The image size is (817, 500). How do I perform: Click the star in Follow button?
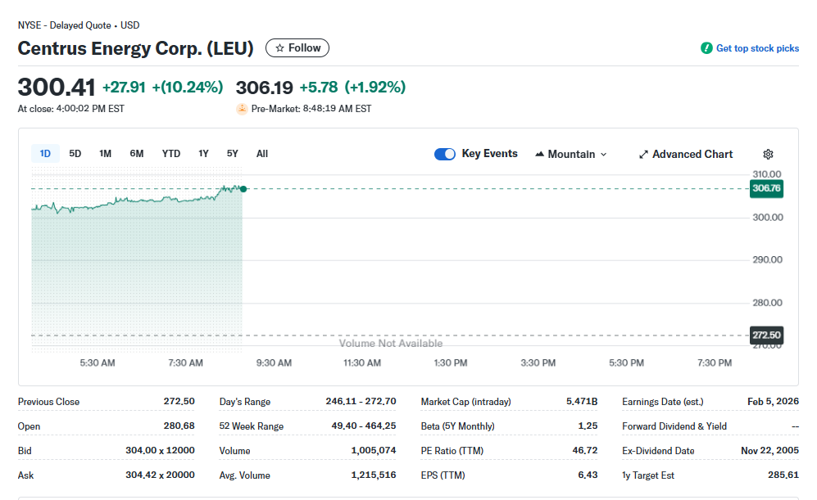click(x=279, y=48)
